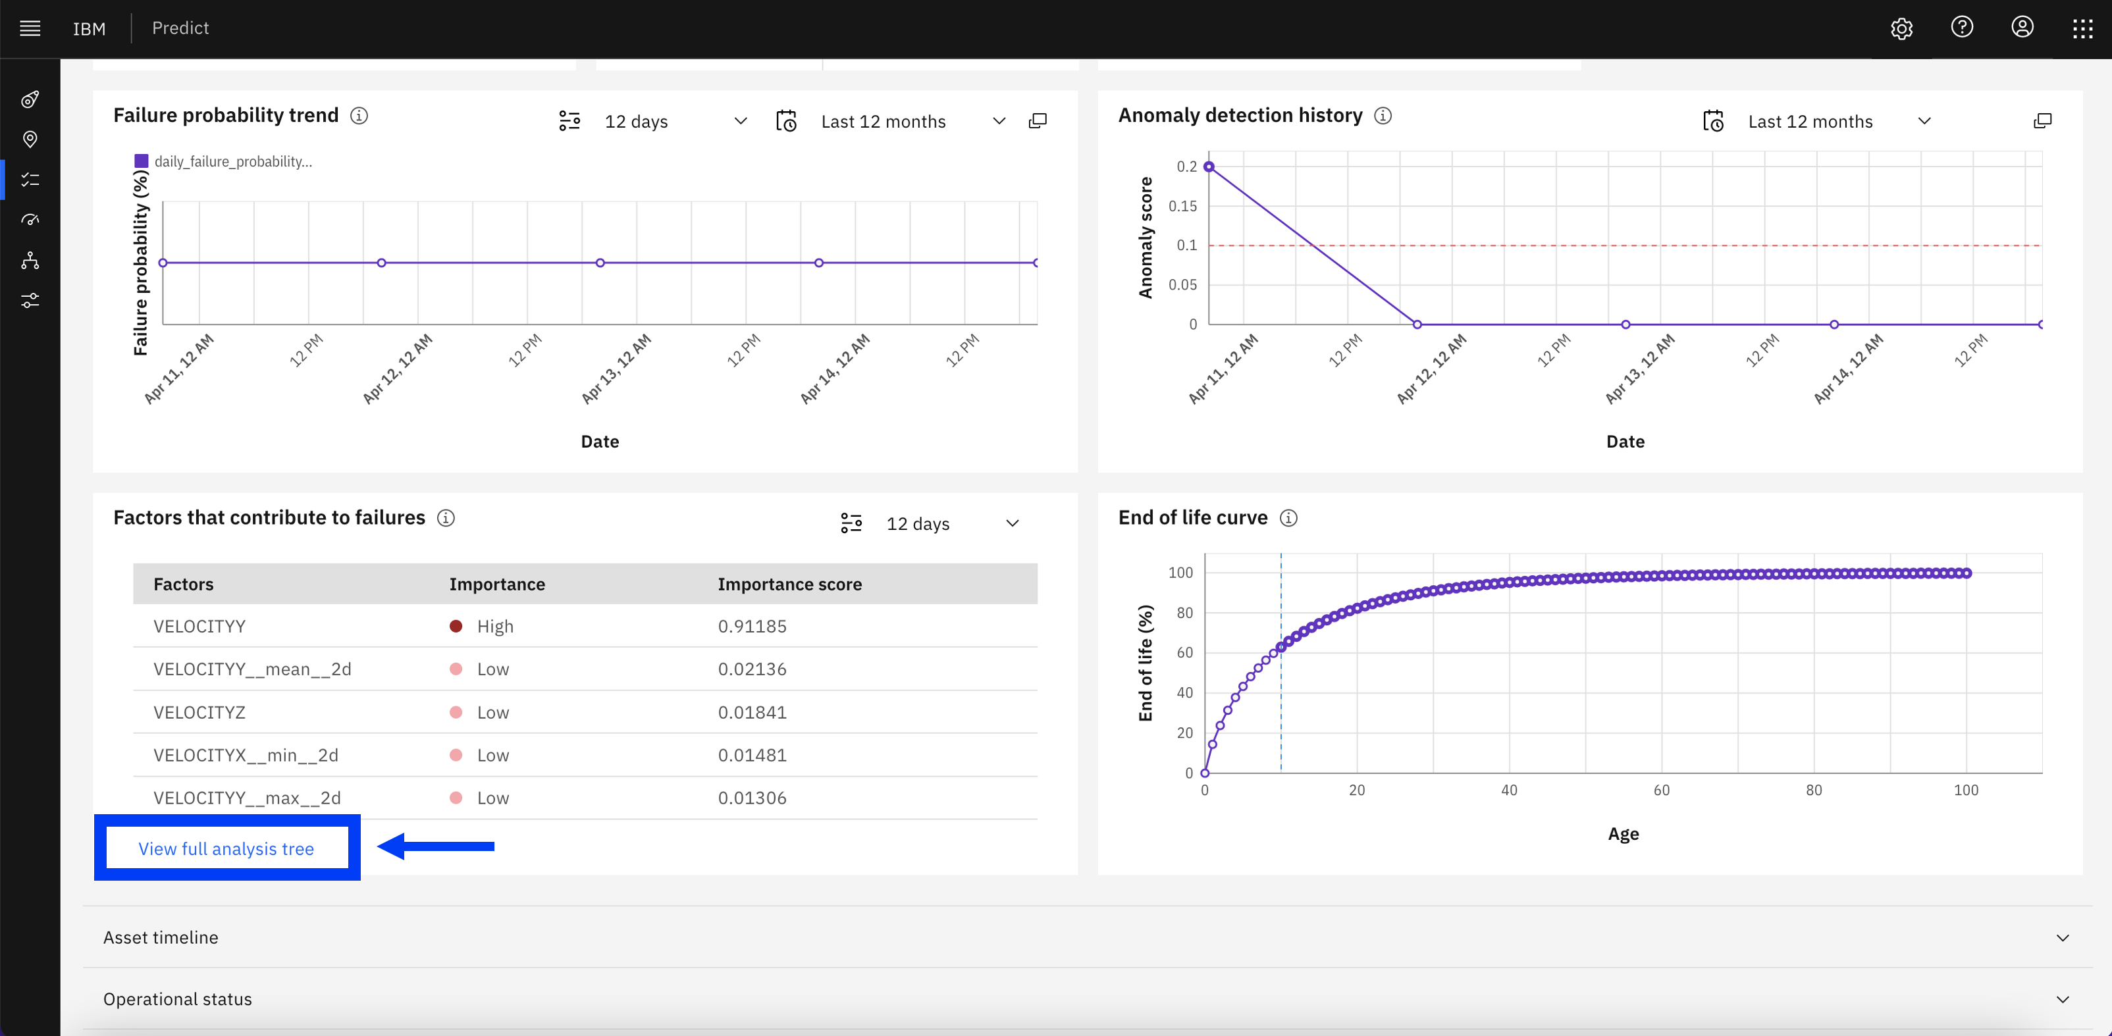Click the Predict application title

[180, 29]
